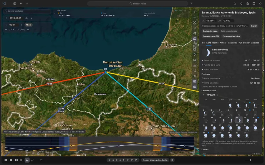265x165 pixels.
Task: Go back with the left arrow in top bar
Action: (x=21, y=4)
